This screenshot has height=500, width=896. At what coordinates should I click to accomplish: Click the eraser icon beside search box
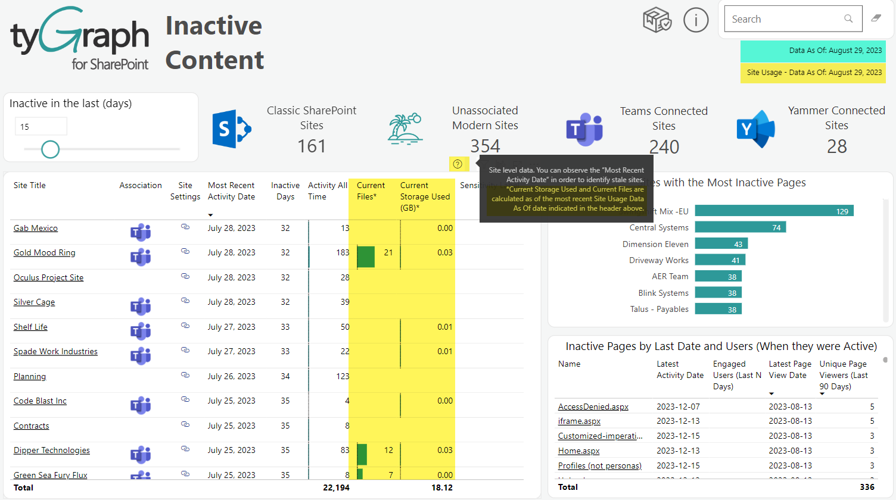(x=876, y=18)
